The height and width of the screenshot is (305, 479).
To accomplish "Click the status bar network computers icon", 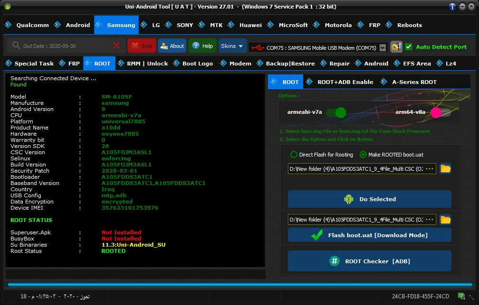I will (461, 296).
